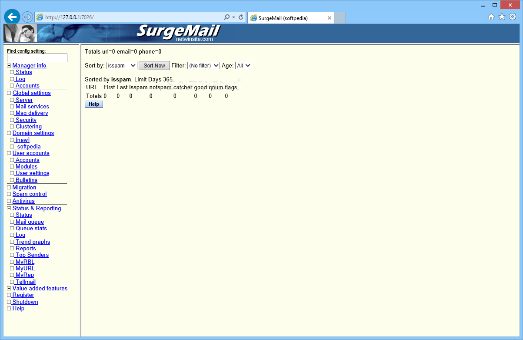Focus the Find config setting box
Screen dimensions: 523x340
click(x=37, y=58)
